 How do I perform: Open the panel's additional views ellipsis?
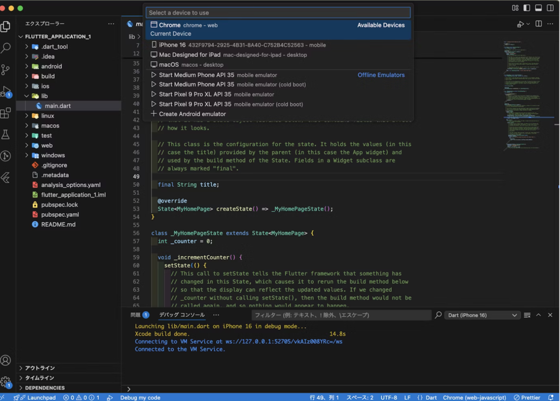[216, 315]
